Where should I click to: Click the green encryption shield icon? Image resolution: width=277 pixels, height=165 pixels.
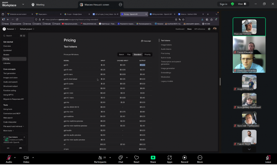[233, 4]
